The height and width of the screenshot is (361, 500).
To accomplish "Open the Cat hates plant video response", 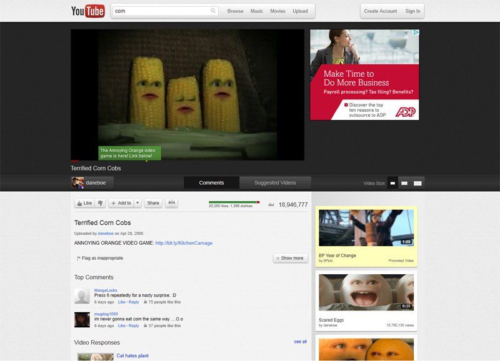I will click(132, 355).
